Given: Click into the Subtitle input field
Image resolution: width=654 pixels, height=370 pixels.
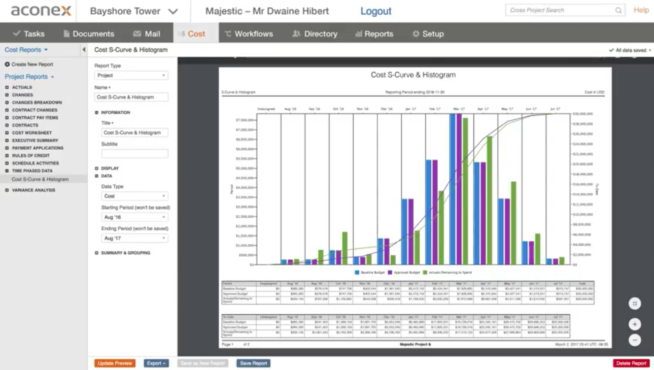Looking at the screenshot, I should coord(134,153).
